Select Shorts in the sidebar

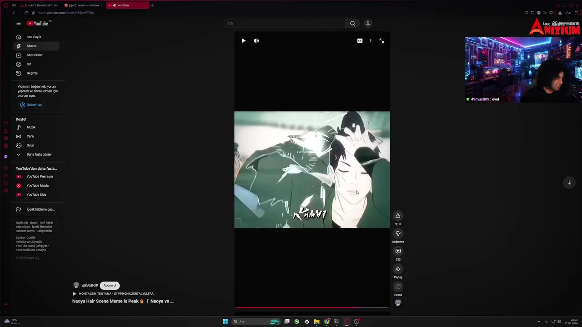pos(36,46)
